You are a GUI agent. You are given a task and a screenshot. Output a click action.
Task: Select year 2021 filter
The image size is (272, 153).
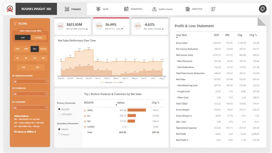[35, 49]
